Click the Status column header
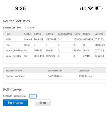Screen dimensions: 112x120 [x=28, y=34]
